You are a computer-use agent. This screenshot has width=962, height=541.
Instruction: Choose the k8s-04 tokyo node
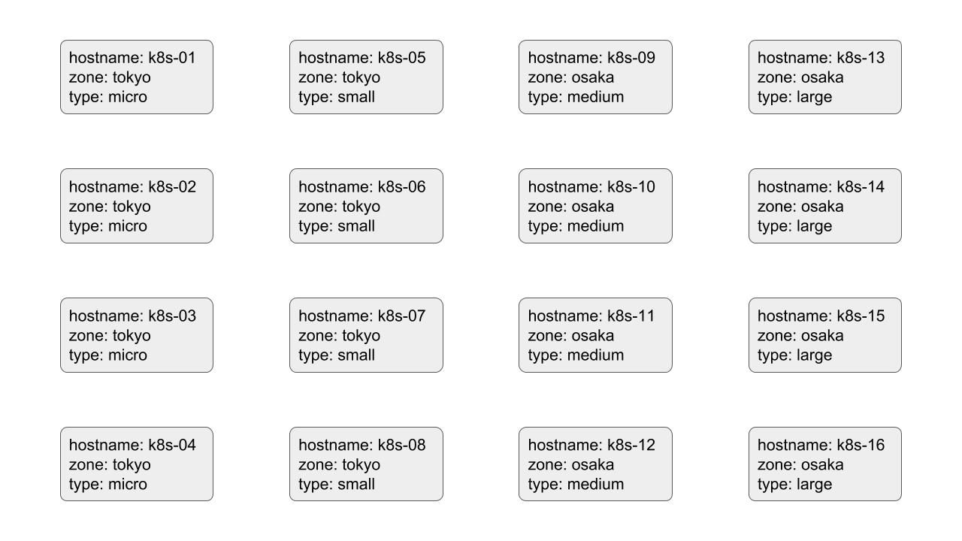point(137,464)
